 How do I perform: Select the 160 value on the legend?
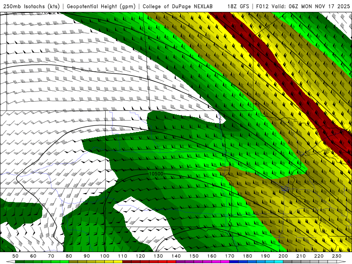212,256
